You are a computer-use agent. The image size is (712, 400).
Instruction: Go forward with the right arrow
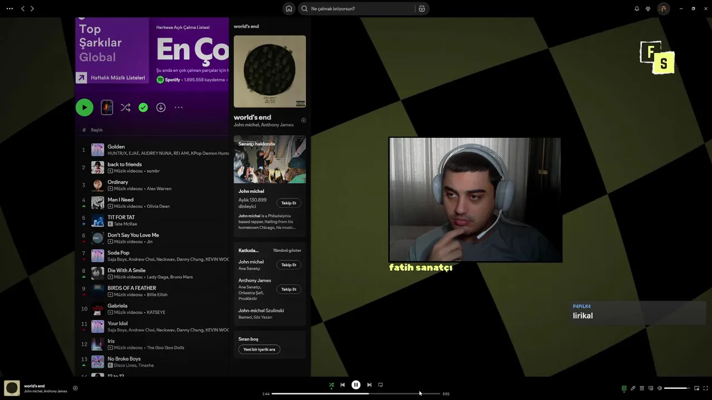pyautogui.click(x=32, y=8)
